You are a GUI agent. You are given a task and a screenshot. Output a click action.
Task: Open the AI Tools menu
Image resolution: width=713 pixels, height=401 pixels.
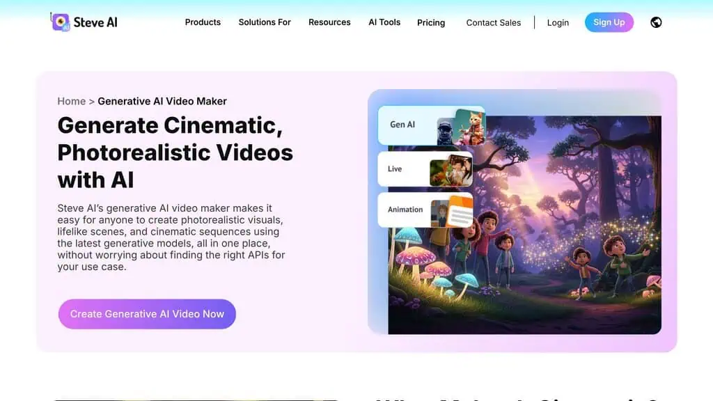point(384,22)
